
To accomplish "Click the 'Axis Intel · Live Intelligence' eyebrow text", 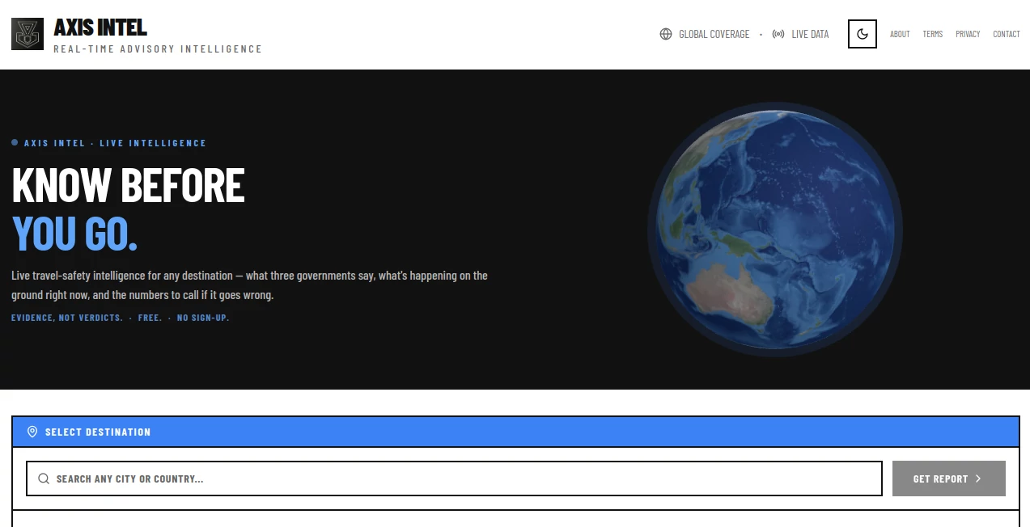I will tap(115, 143).
